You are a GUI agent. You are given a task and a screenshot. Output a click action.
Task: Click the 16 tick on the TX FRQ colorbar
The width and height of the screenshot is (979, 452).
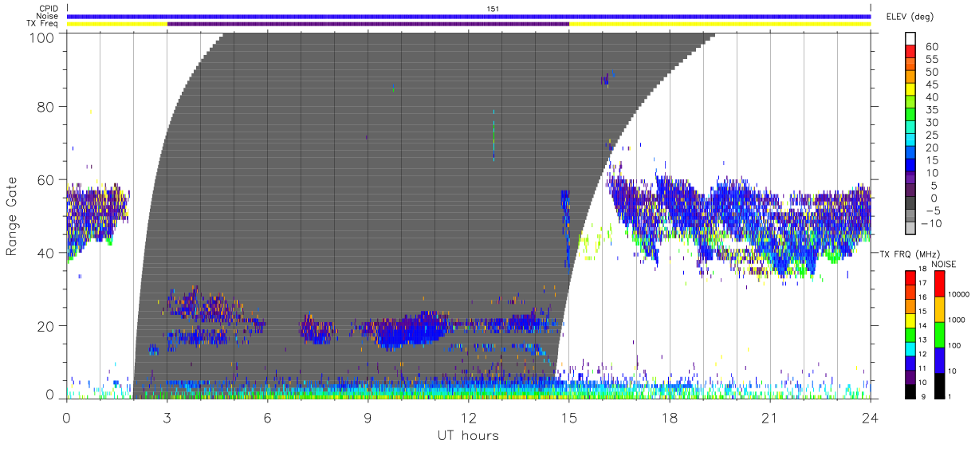(x=923, y=297)
